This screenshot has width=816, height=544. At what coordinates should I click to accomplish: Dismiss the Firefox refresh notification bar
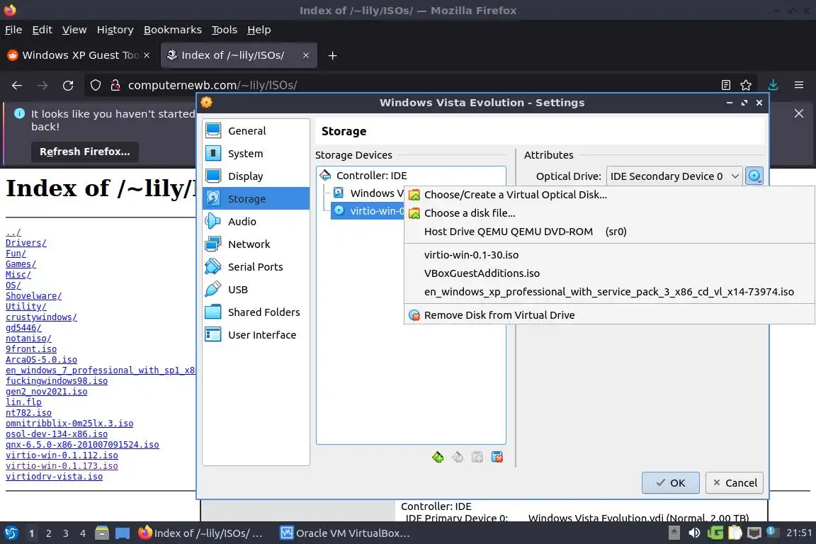pyautogui.click(x=799, y=113)
